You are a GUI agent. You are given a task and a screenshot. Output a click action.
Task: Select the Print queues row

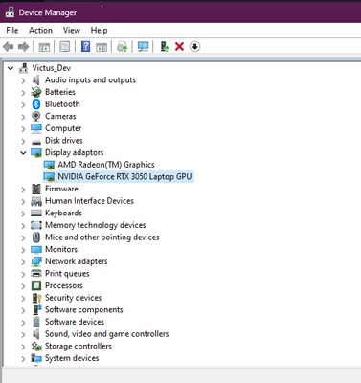point(67,274)
